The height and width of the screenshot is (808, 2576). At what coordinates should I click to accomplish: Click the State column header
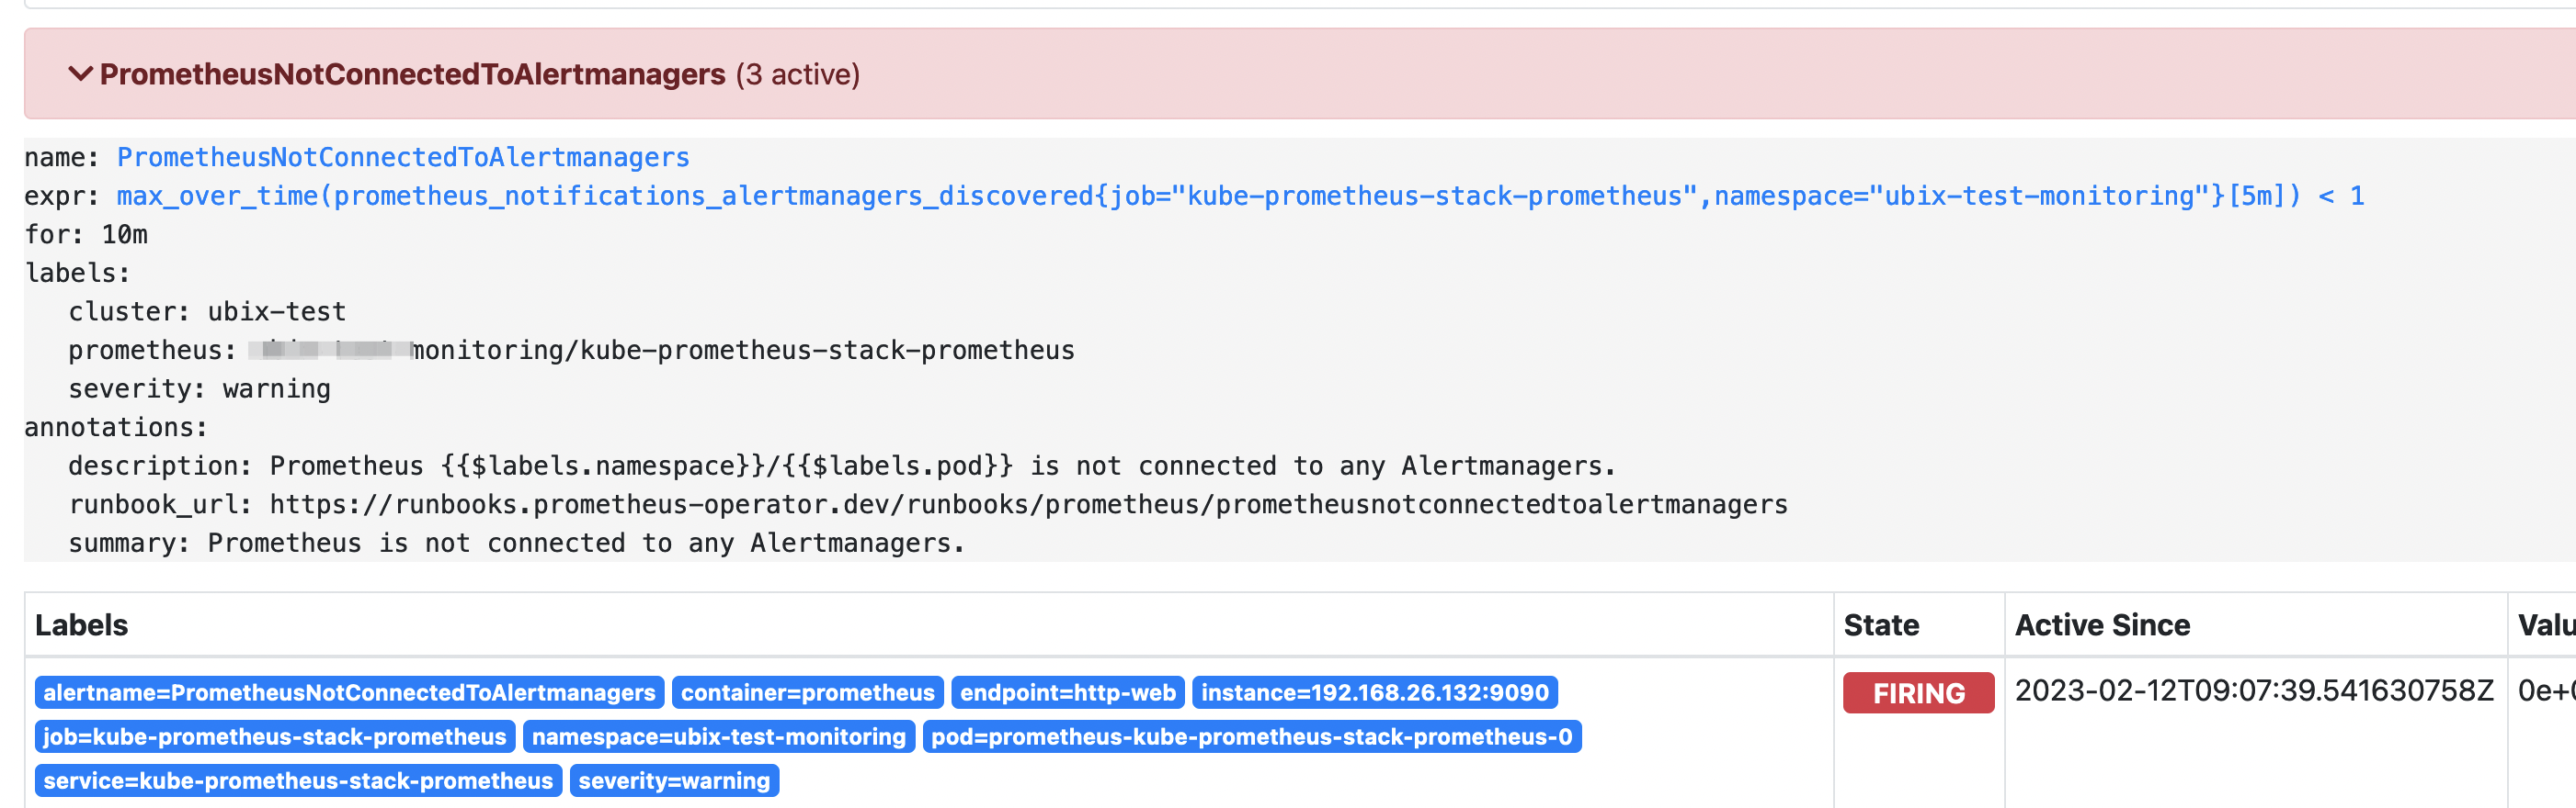1884,624
